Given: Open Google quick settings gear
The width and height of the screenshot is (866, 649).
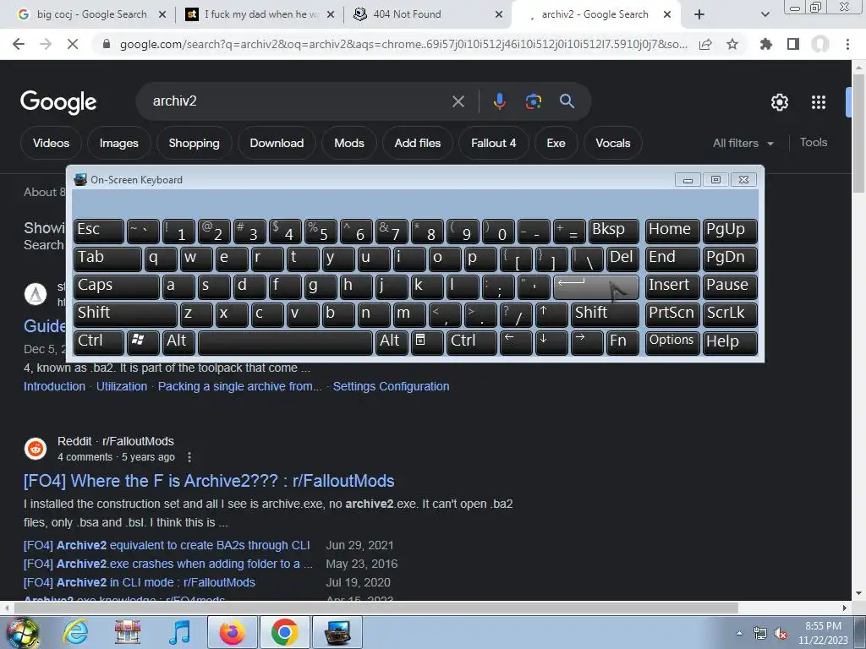Looking at the screenshot, I should point(779,102).
